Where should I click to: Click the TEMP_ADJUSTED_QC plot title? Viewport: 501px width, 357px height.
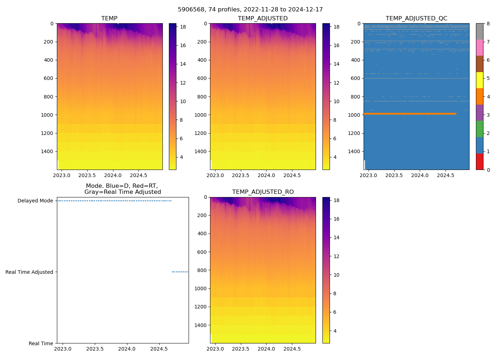point(416,18)
